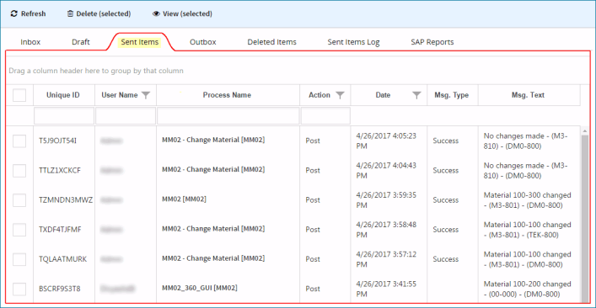The width and height of the screenshot is (596, 308).
Task: Switch to the Inbox tab
Action: pyautogui.click(x=30, y=42)
